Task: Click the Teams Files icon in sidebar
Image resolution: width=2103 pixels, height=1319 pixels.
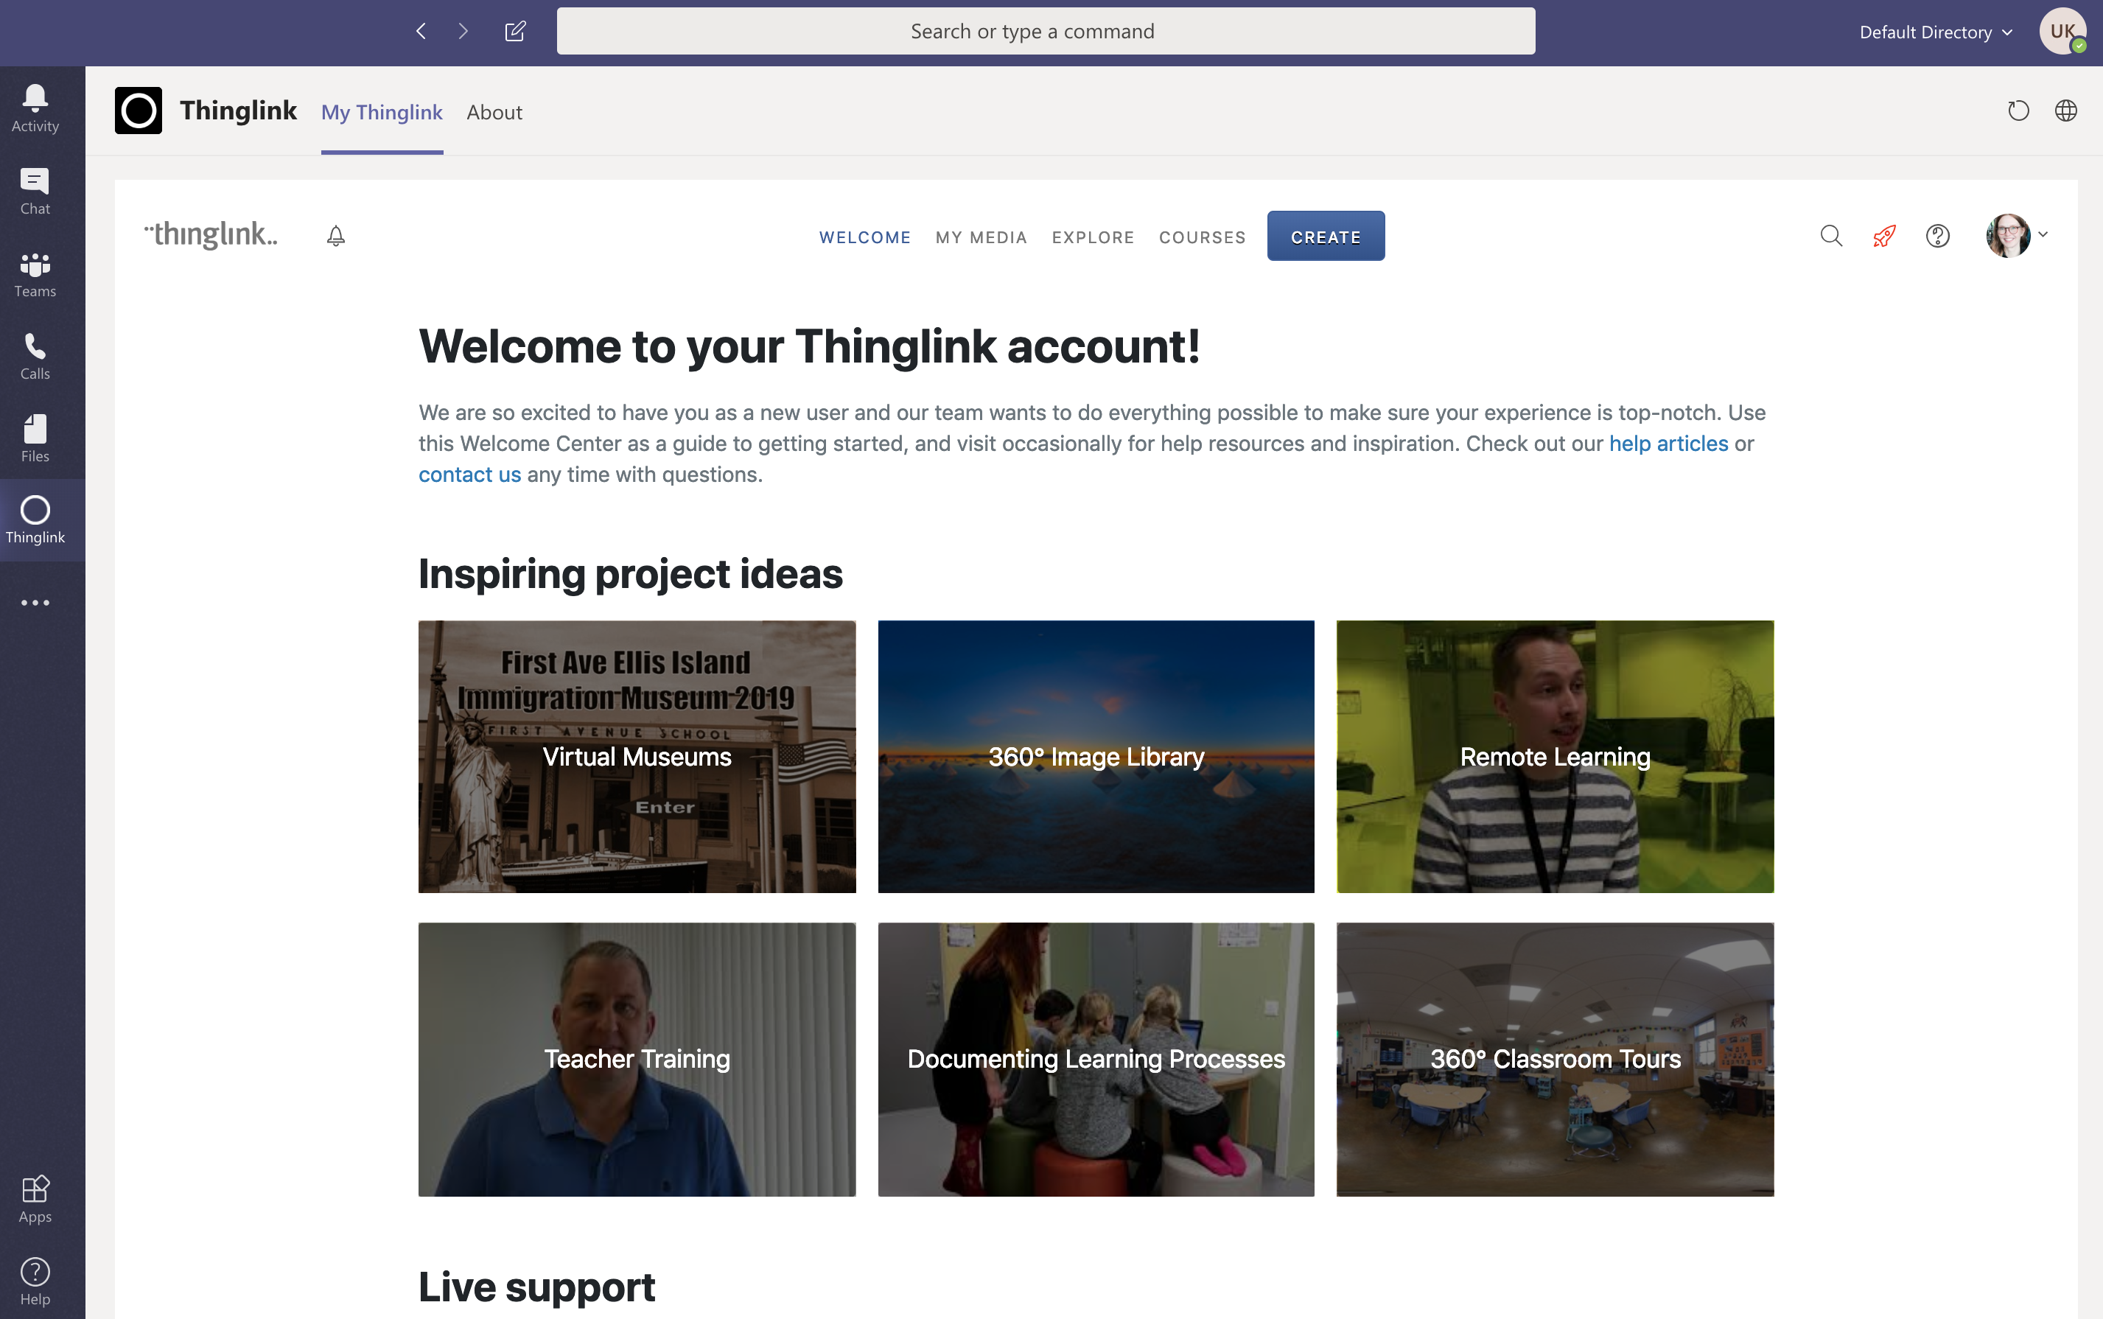Action: pyautogui.click(x=33, y=438)
